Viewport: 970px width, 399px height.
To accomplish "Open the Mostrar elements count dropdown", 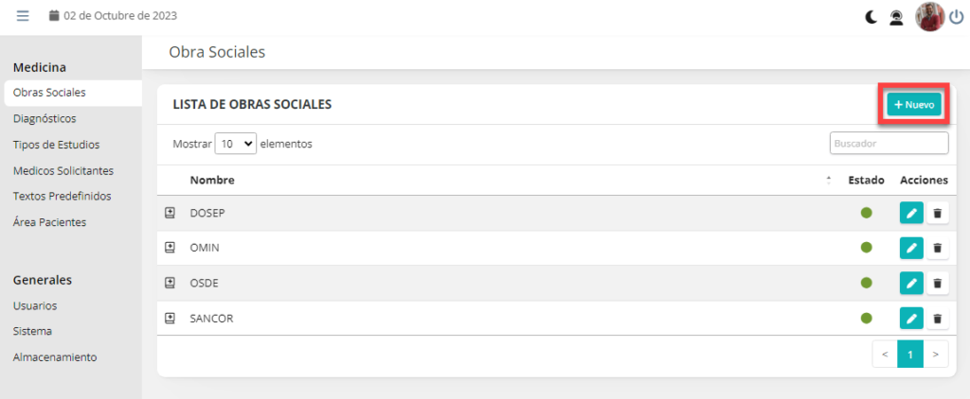I will click(236, 144).
